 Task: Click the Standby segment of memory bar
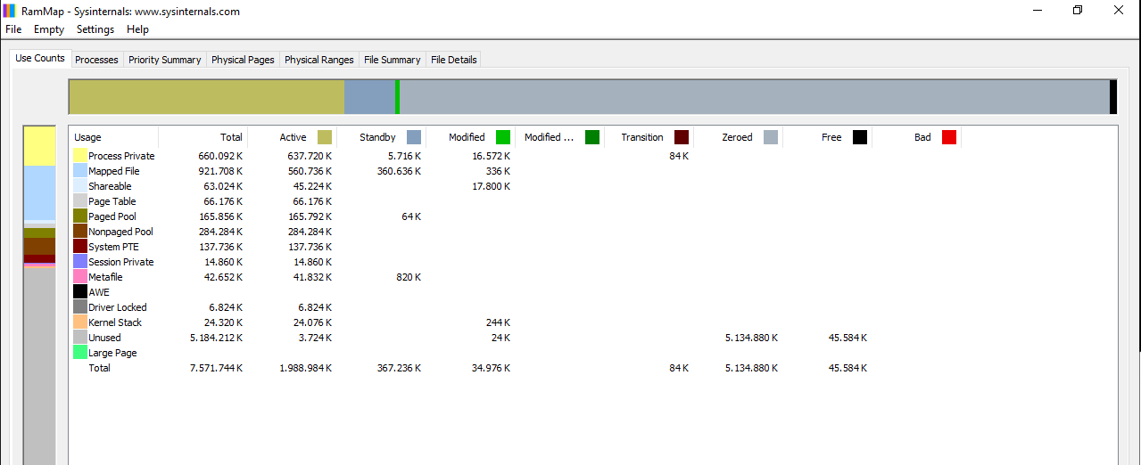369,96
